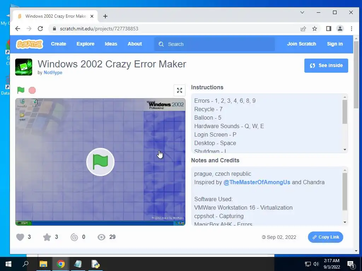Viewport: 362px width, 271px height.
Task: Close the Windows 2002 Crazy Error Maker tab
Action: tap(92, 16)
